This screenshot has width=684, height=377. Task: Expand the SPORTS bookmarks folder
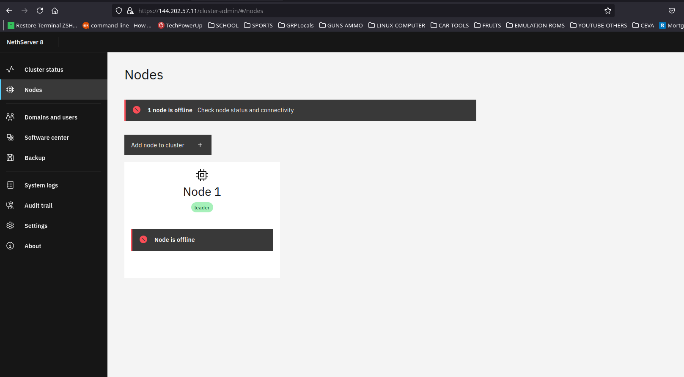coord(258,25)
